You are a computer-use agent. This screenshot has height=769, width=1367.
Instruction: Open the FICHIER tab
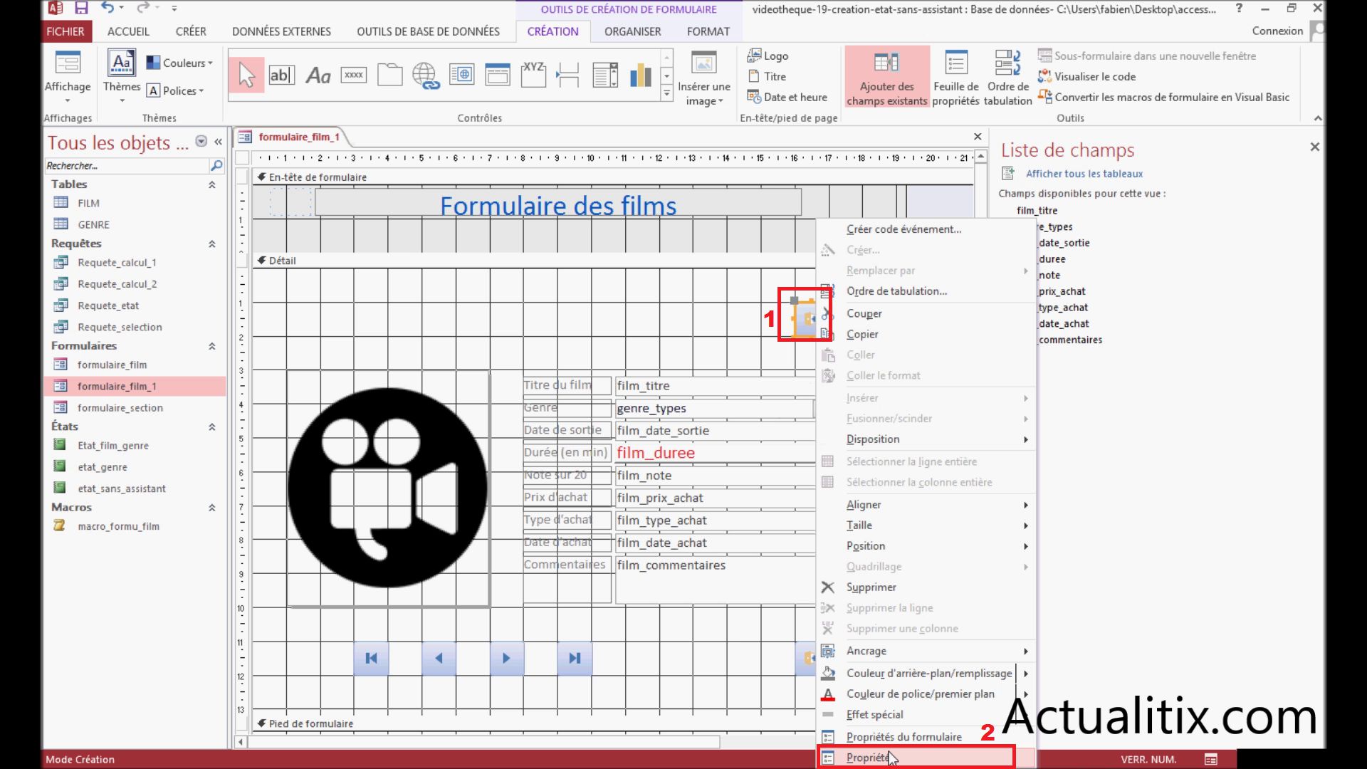66,31
